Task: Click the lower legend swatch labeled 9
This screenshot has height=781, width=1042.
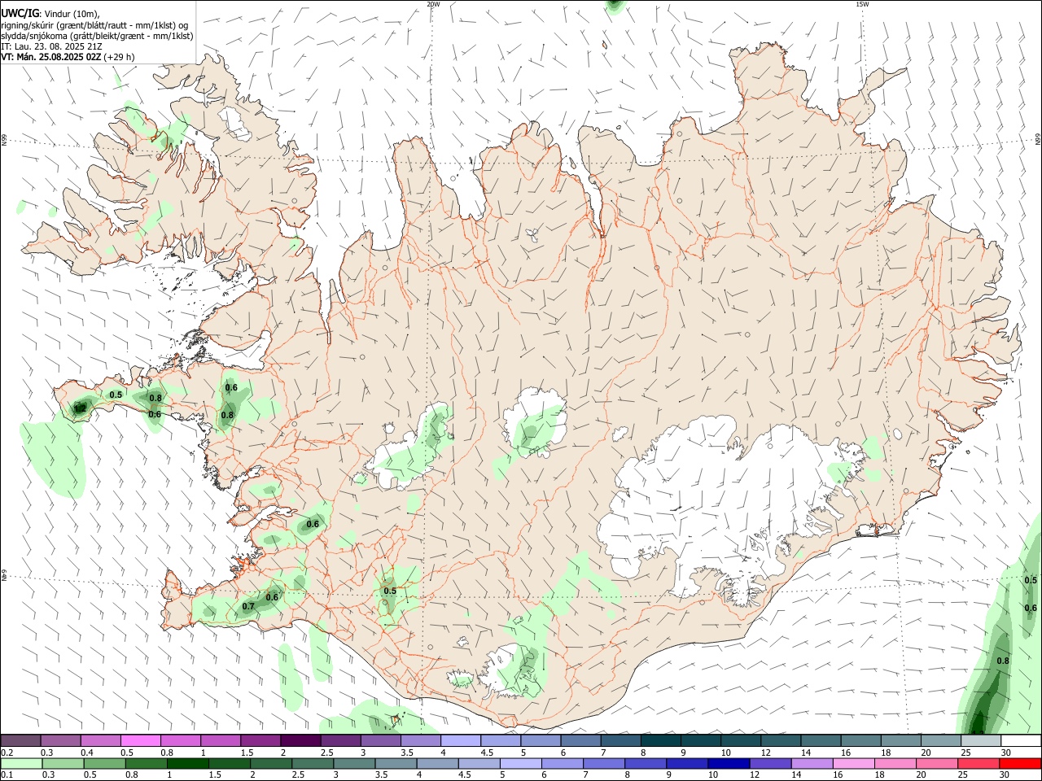Action: (x=688, y=763)
